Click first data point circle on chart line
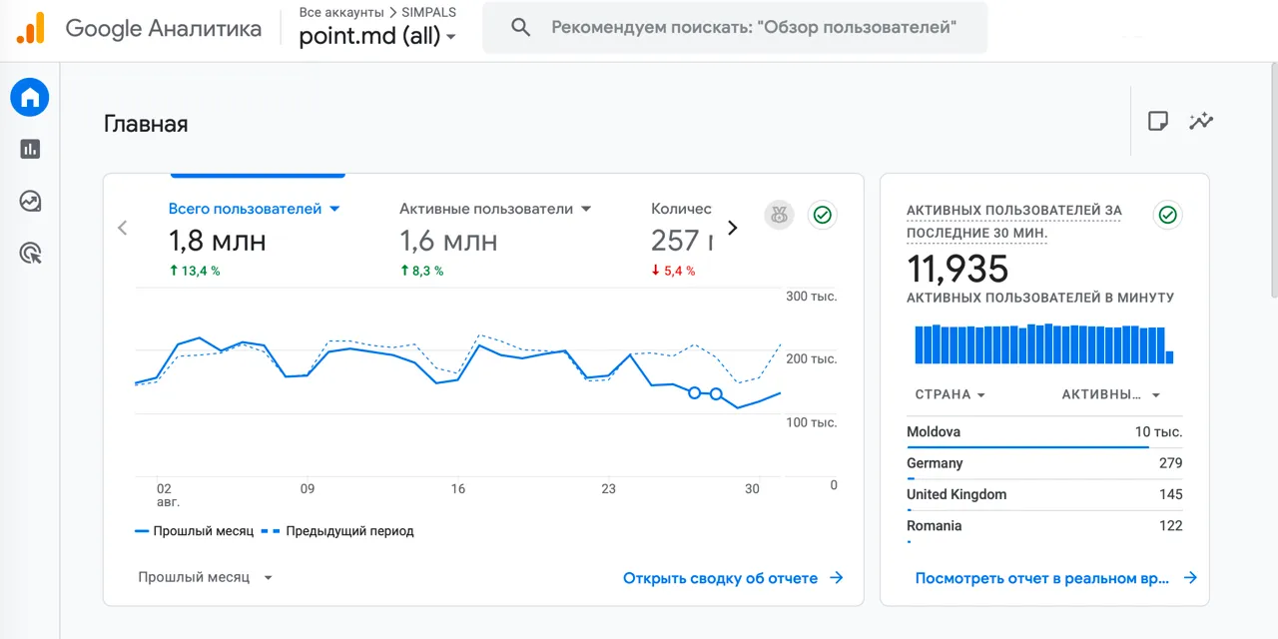 click(695, 393)
